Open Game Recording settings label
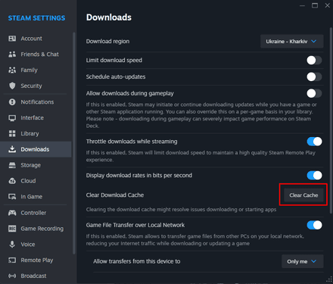 pos(42,229)
